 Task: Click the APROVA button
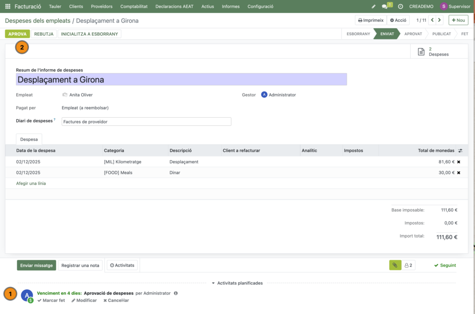tap(18, 34)
